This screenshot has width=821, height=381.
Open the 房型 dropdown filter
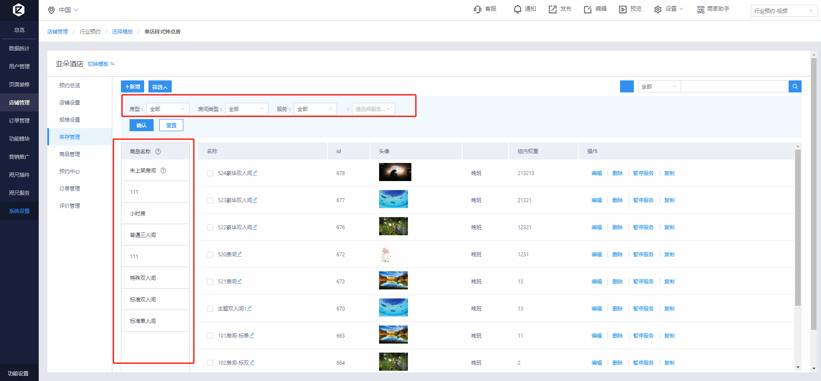point(168,109)
